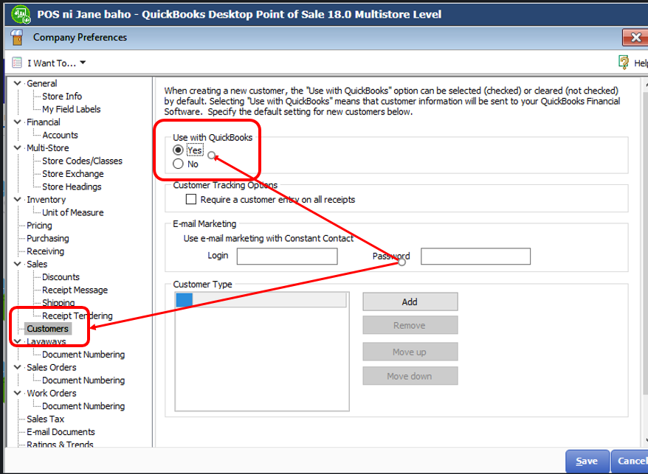648x474 pixels.
Task: Close the Company Preferences window
Action: click(x=635, y=38)
